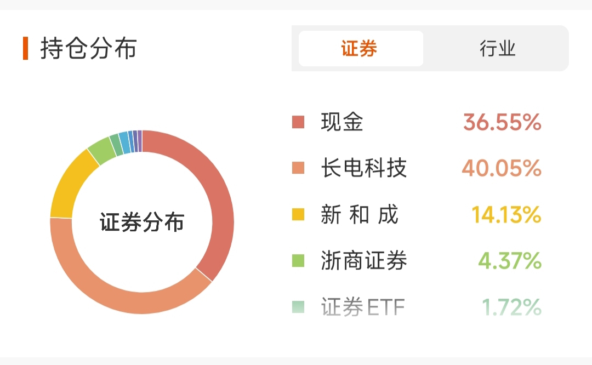The width and height of the screenshot is (592, 365).
Task: Click the 40.05% percentage value
Action: (502, 168)
